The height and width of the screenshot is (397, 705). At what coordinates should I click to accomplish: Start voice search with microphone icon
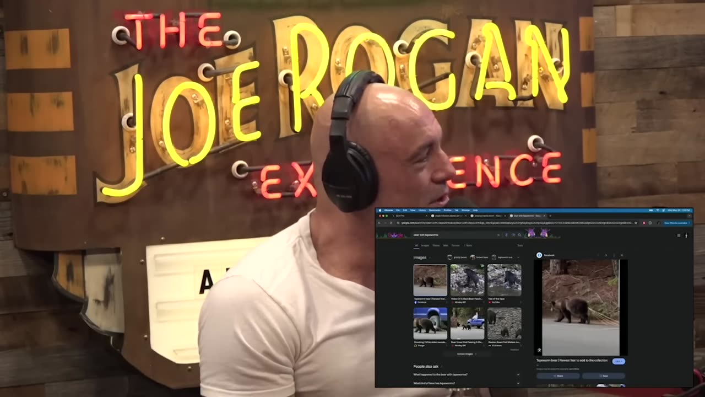[506, 235]
